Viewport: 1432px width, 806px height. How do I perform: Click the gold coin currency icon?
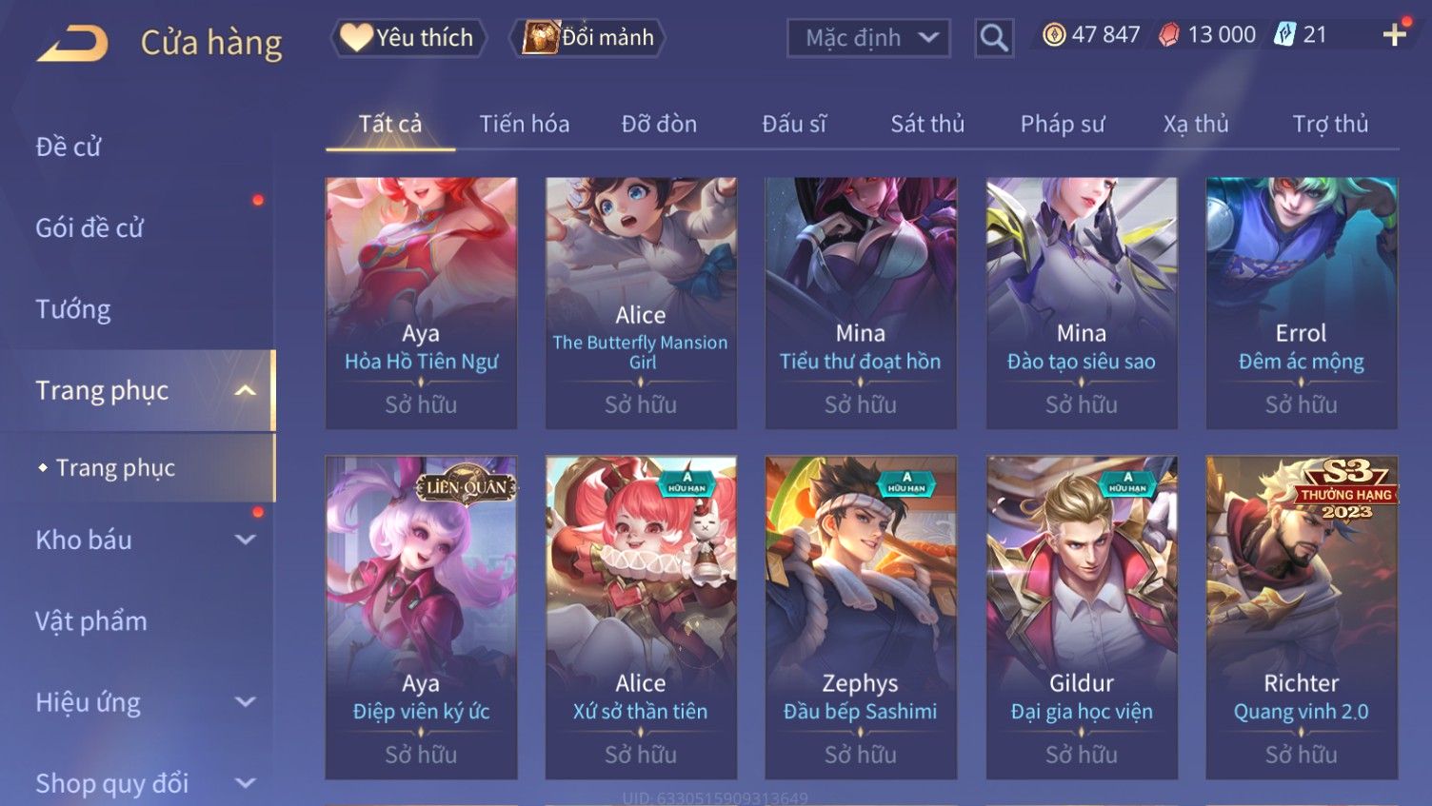point(1054,35)
